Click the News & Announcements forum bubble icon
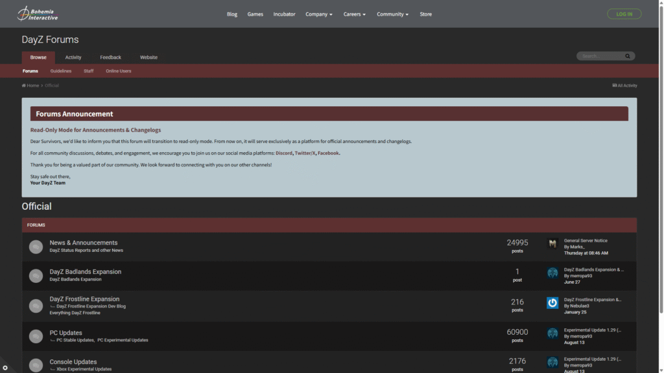664x373 pixels. point(36,247)
